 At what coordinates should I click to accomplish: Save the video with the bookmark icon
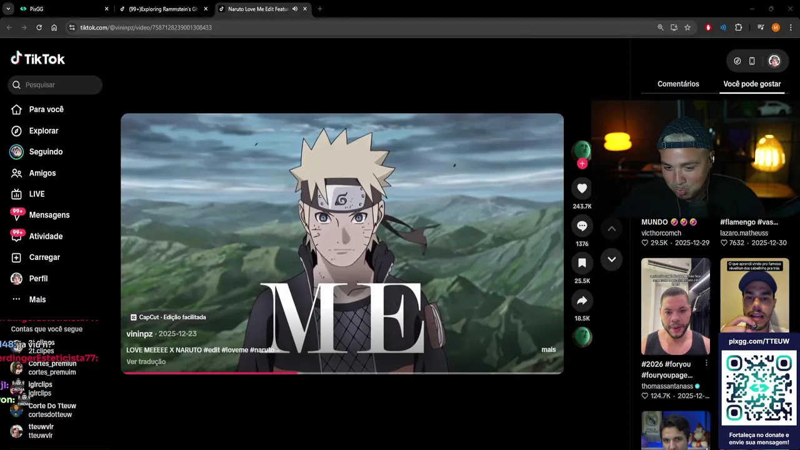(582, 263)
